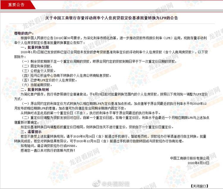Screen dimensions: 223x189
Task: Click the paragraph starting 若您不接受上述批量转换规则
Action: pyautogui.click(x=110, y=139)
